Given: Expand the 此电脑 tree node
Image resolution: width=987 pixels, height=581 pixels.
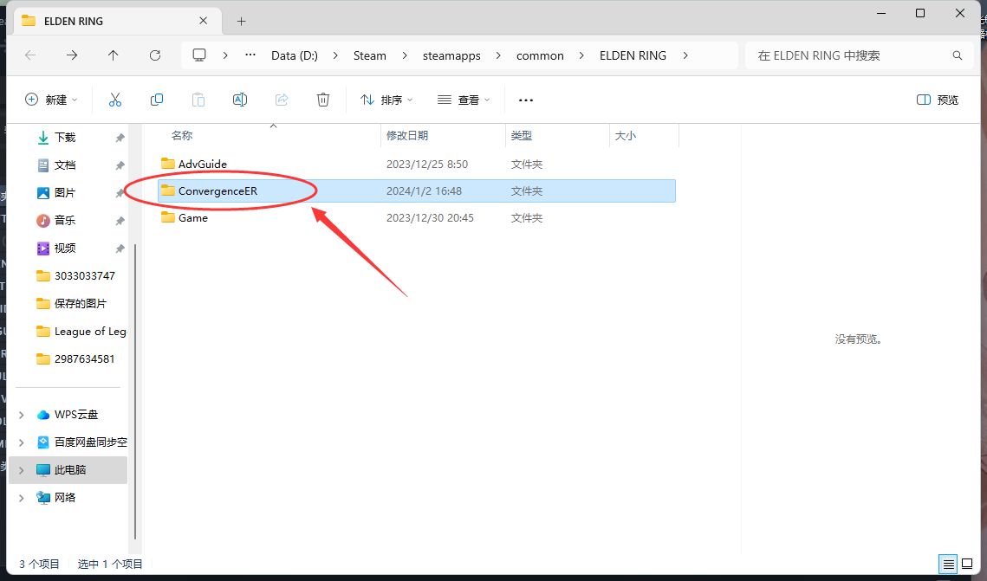Looking at the screenshot, I should [x=22, y=470].
